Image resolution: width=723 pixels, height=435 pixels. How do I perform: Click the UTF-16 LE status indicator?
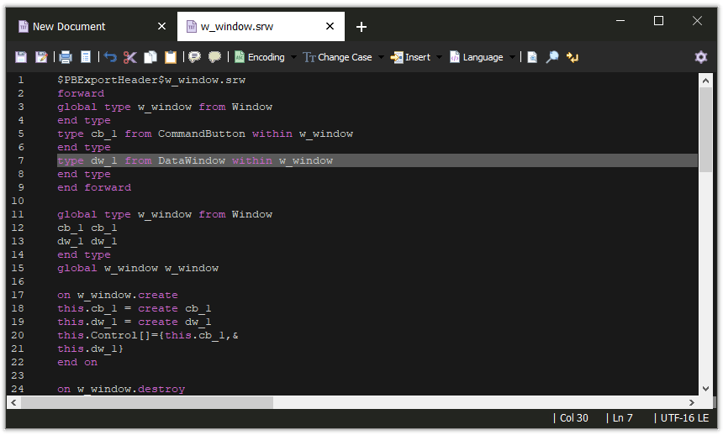pos(685,418)
